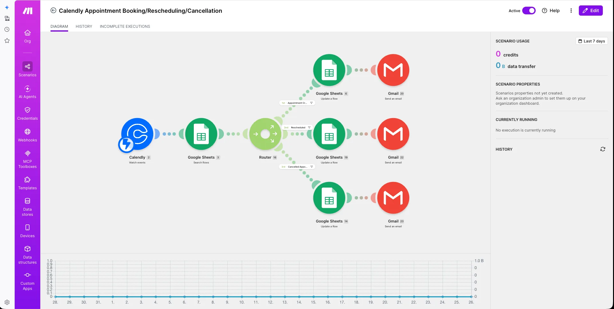Select the Calendly Watch events module
This screenshot has width=614, height=309.
point(138,134)
